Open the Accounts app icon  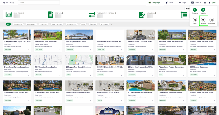tap(195, 10)
